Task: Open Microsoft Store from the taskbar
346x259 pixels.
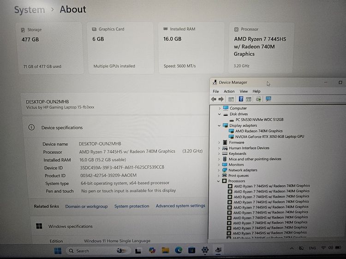Action: (191, 250)
